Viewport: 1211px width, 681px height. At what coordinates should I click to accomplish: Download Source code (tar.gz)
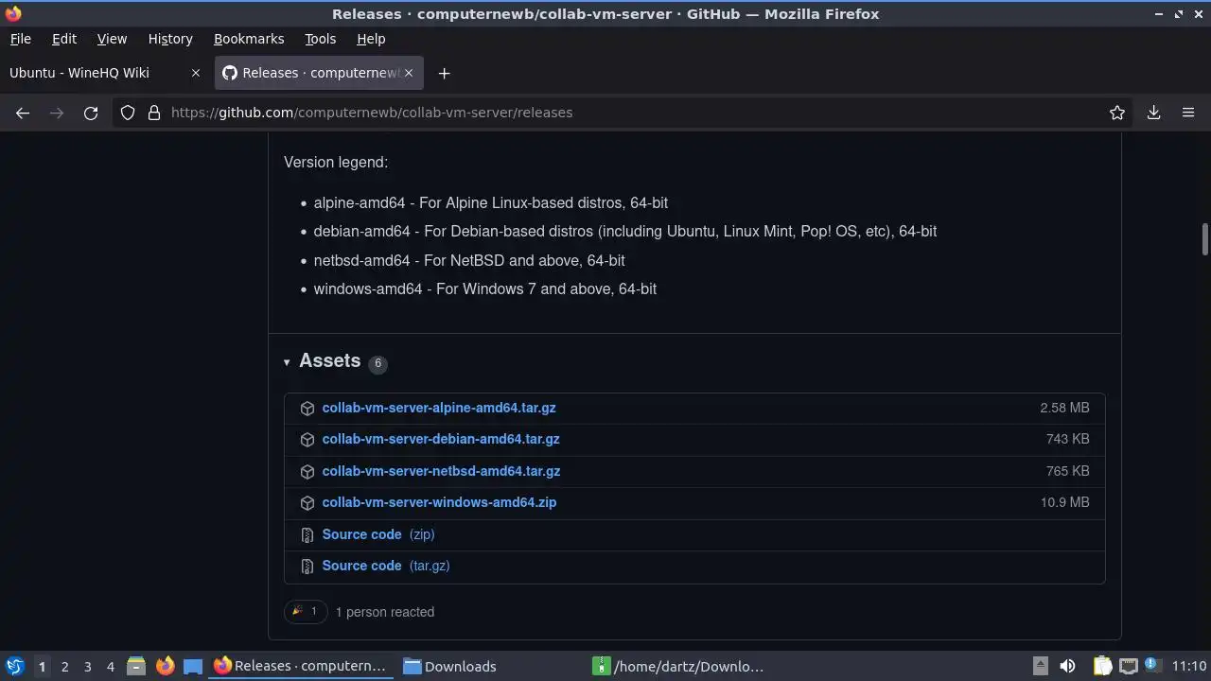[386, 566]
